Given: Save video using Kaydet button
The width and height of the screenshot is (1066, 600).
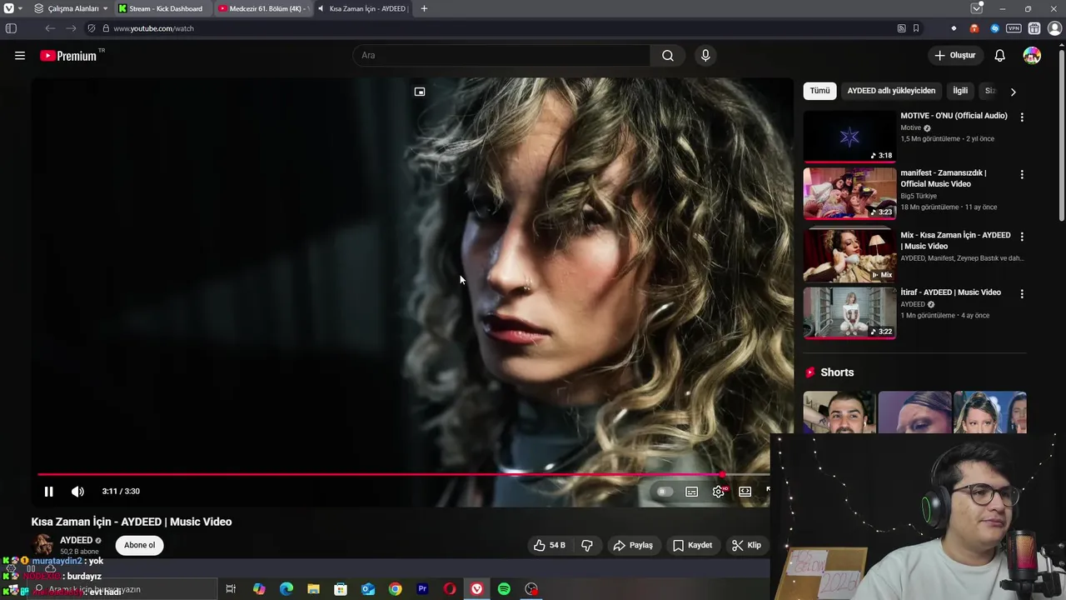Looking at the screenshot, I should 693,545.
